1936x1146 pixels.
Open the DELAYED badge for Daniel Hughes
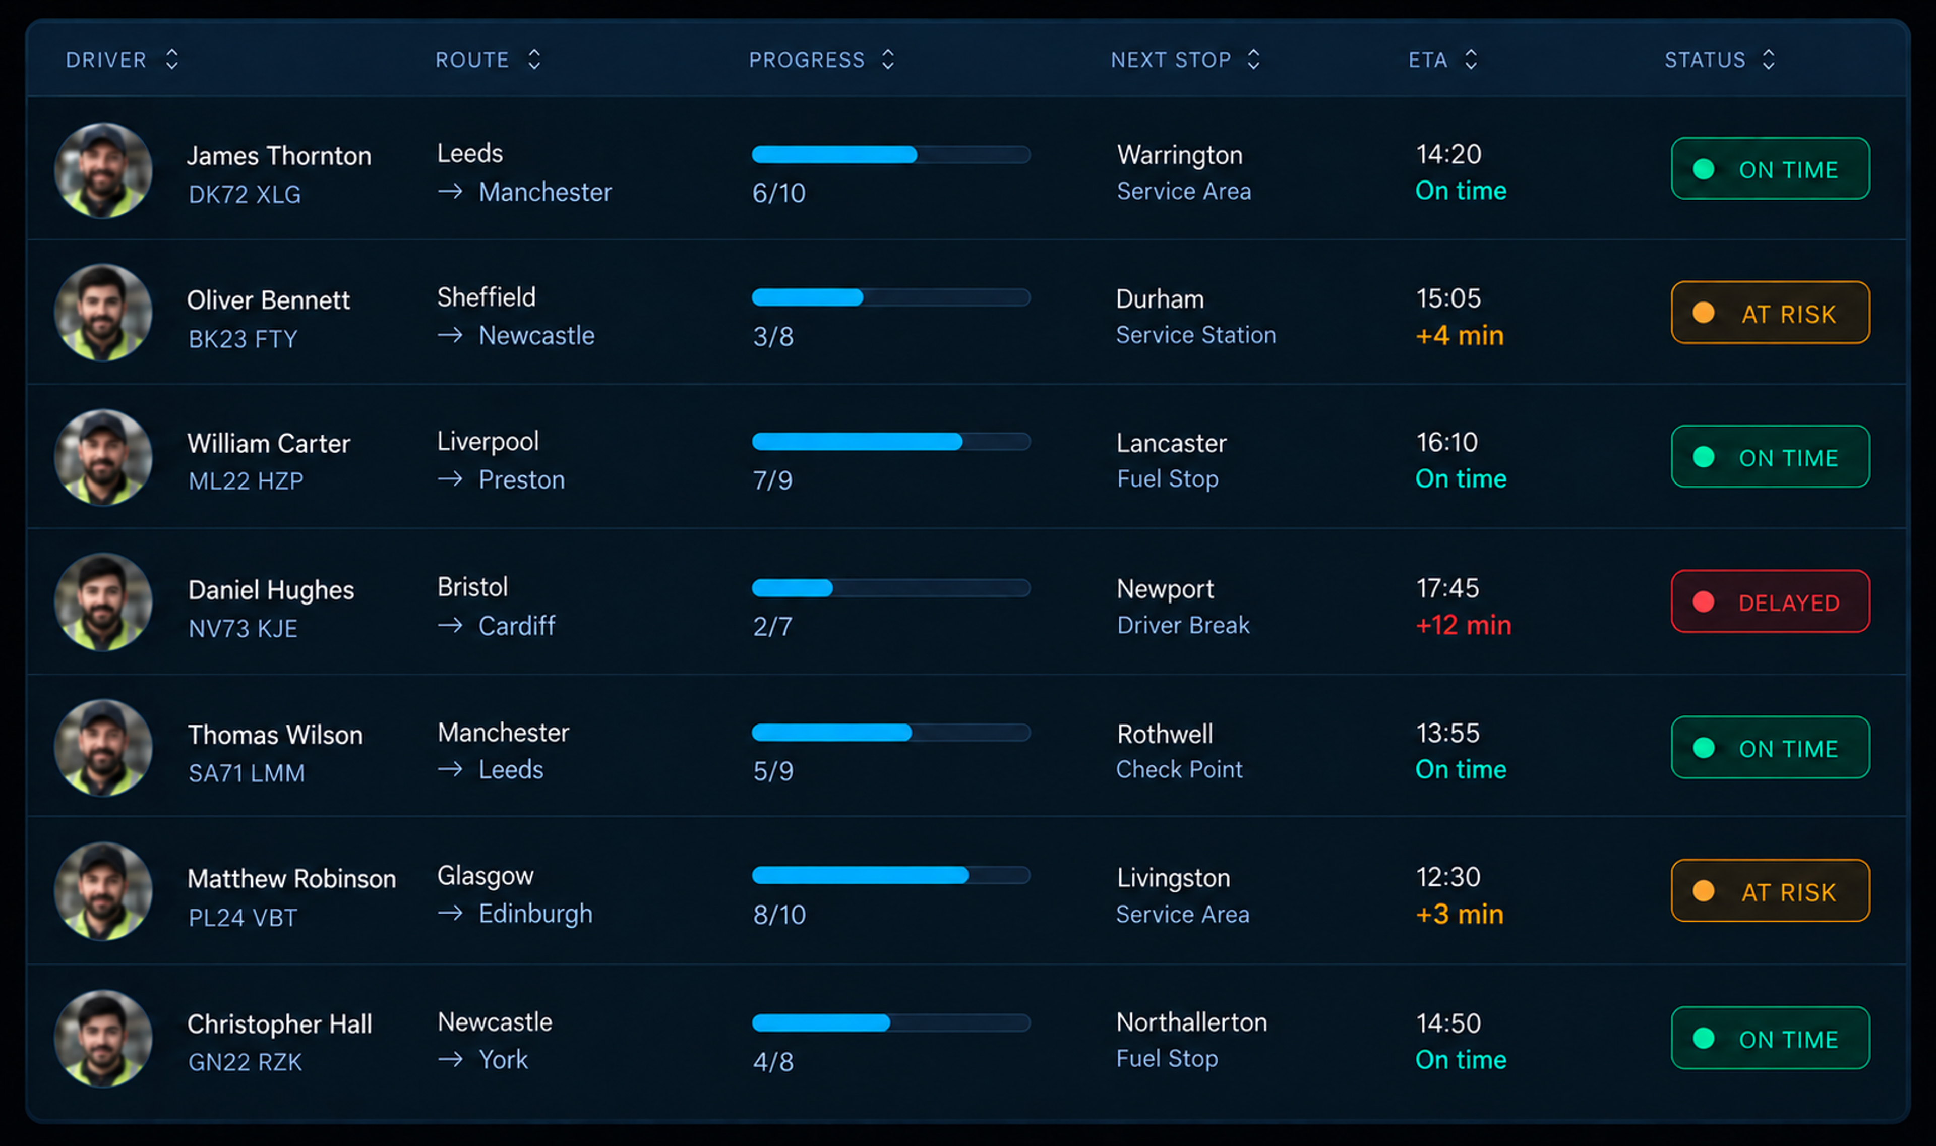pyautogui.click(x=1770, y=601)
